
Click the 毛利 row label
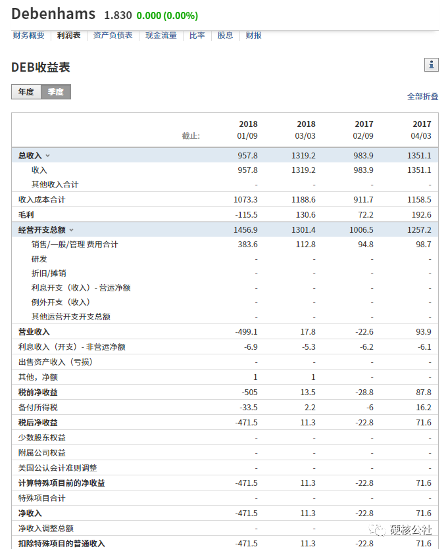pos(26,214)
